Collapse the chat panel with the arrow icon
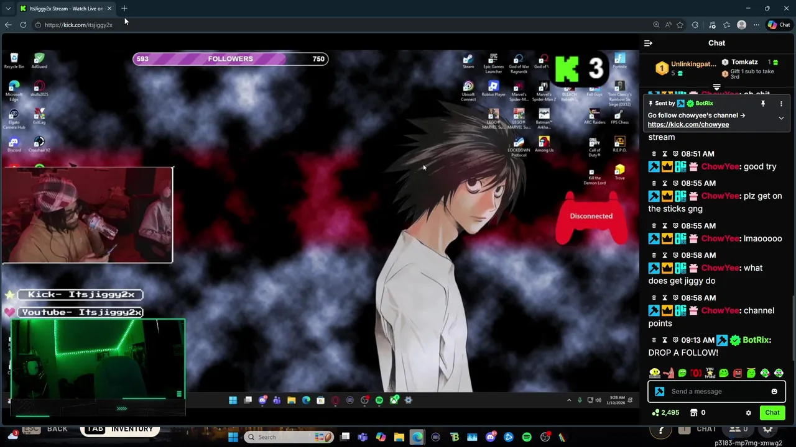Viewport: 796px width, 447px height. click(648, 43)
